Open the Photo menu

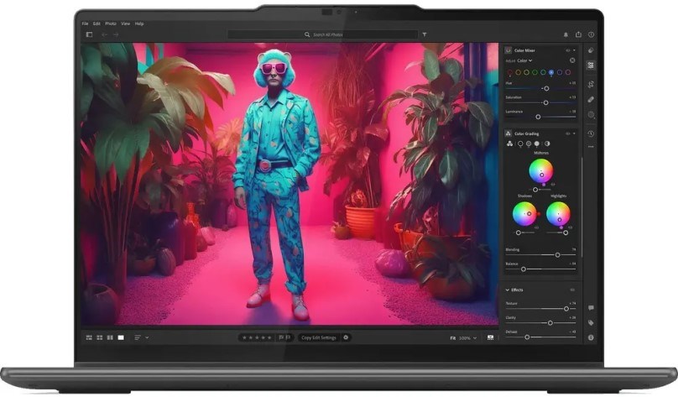[x=110, y=24]
